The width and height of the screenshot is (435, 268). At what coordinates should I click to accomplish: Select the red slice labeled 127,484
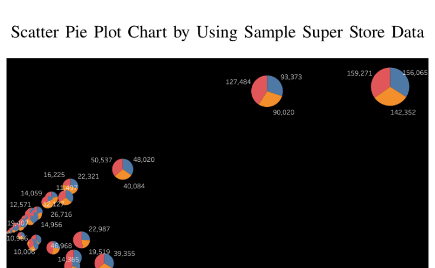point(259,90)
